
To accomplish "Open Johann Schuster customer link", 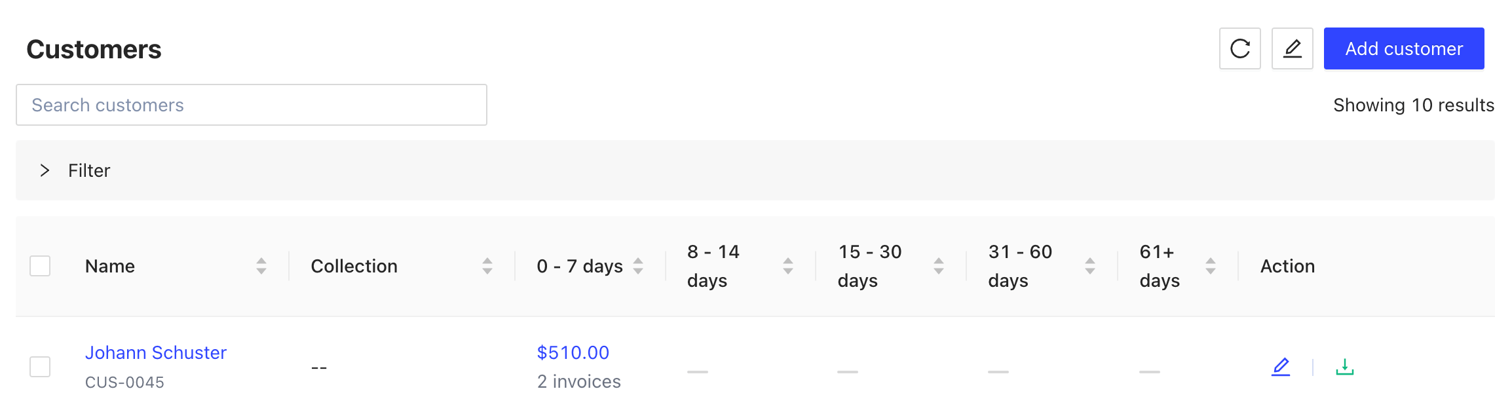I will 156,352.
